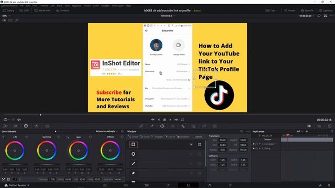Open the Help menu

pos(128,6)
